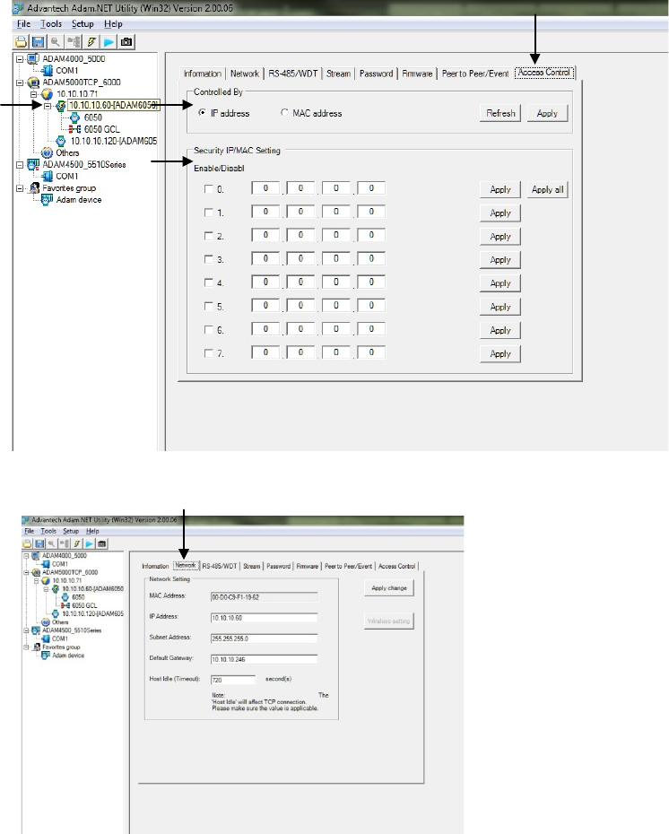Viewport: 669px width, 834px height.
Task: Enable security entry checkbox 2.
Action: coord(208,236)
